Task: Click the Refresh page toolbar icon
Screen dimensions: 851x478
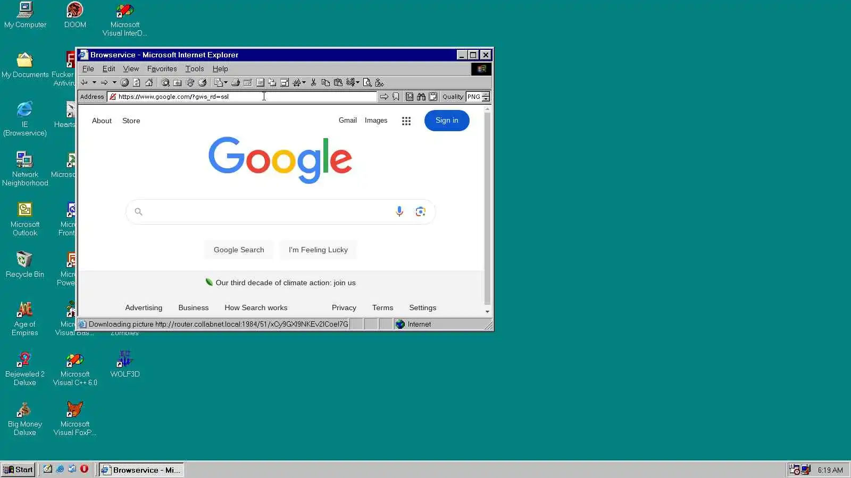Action: 137,82
